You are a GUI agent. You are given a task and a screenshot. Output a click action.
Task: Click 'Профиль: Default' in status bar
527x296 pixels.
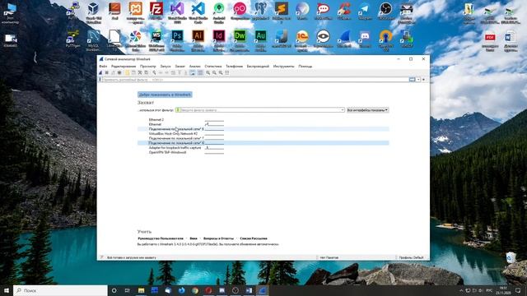(411, 257)
